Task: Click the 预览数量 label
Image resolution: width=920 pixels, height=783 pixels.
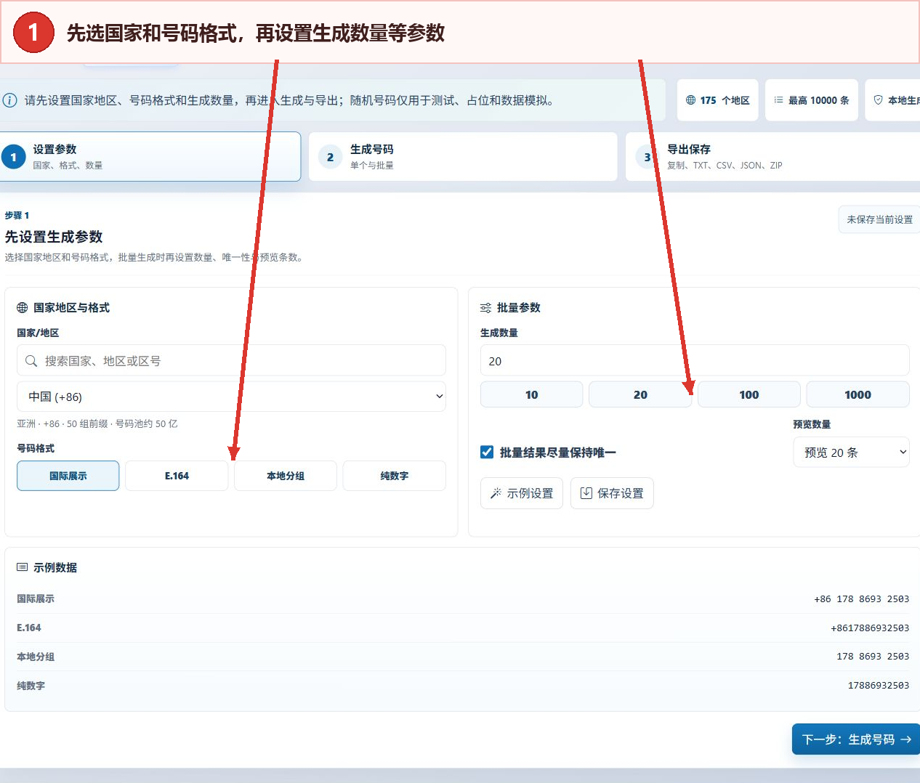Action: pyautogui.click(x=812, y=424)
